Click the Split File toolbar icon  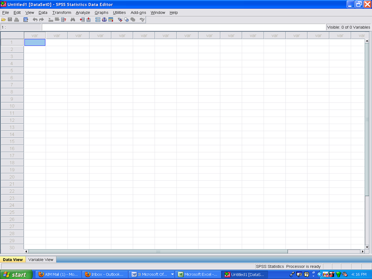(x=98, y=20)
